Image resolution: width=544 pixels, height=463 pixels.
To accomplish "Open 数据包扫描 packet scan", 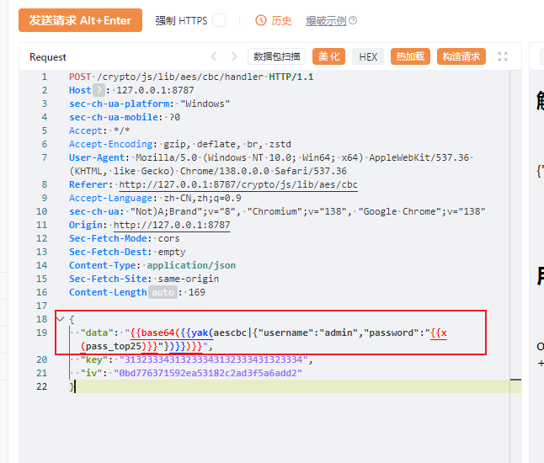I will tap(276, 56).
